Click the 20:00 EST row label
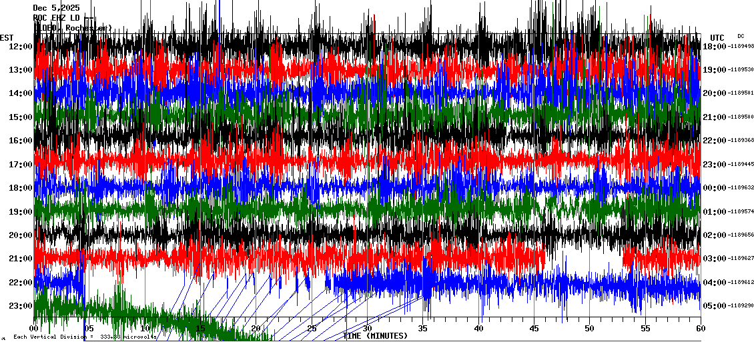This screenshot has width=754, height=346. (21, 235)
